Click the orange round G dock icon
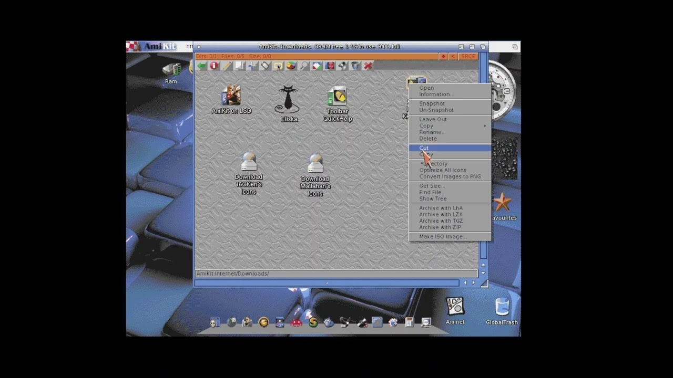Viewport: 673px width, 378px height. click(x=263, y=322)
